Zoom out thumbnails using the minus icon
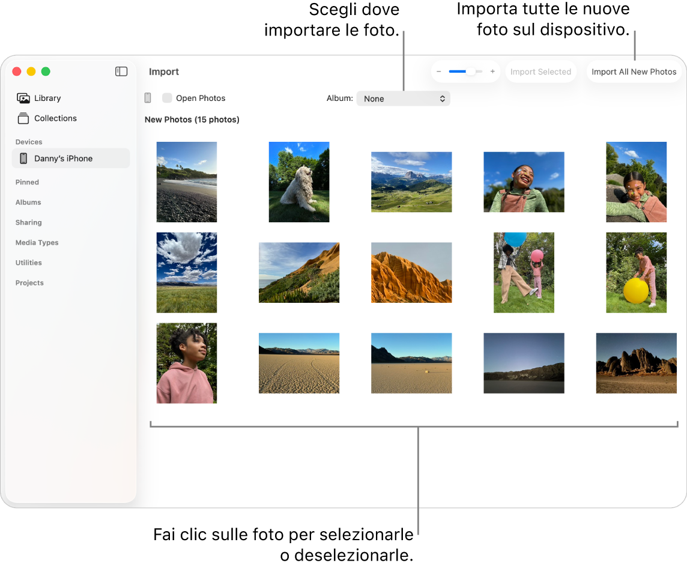This screenshot has height=566, width=687. 439,71
